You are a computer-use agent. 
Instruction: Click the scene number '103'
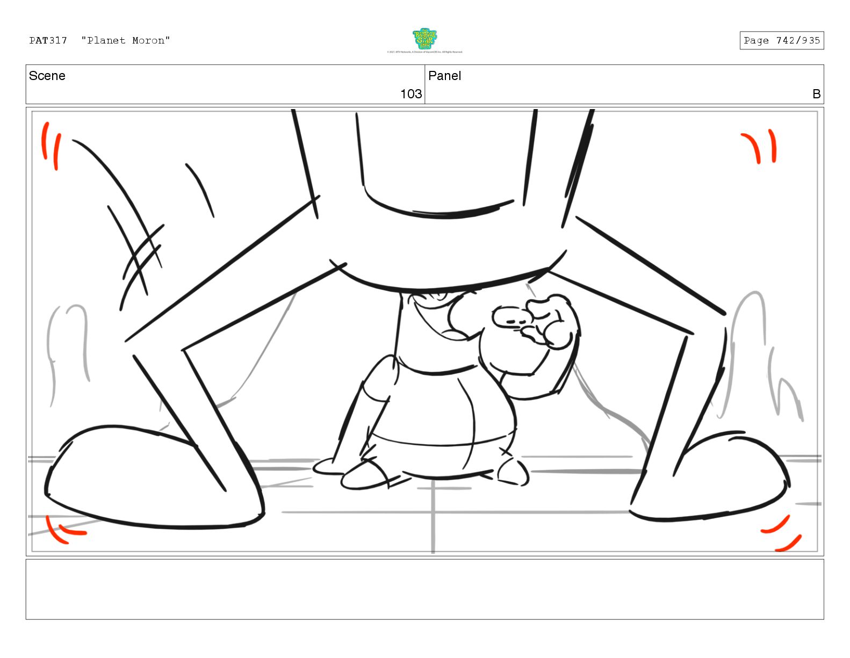coord(411,94)
